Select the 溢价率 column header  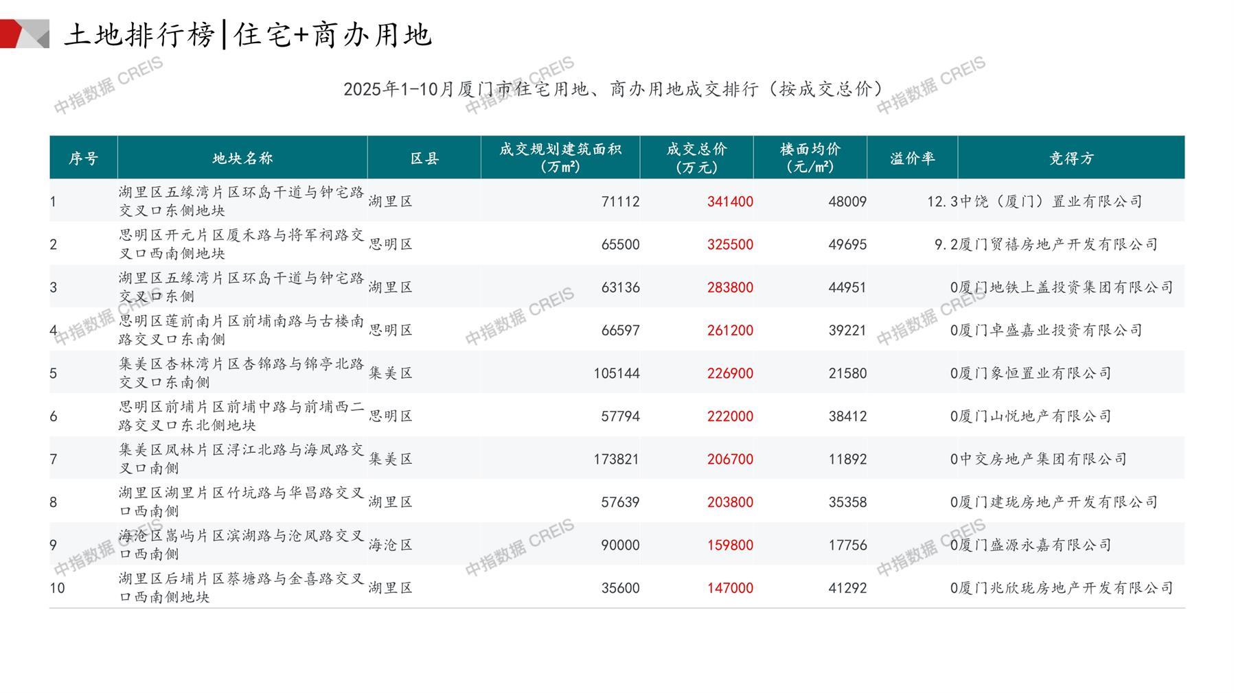913,158
